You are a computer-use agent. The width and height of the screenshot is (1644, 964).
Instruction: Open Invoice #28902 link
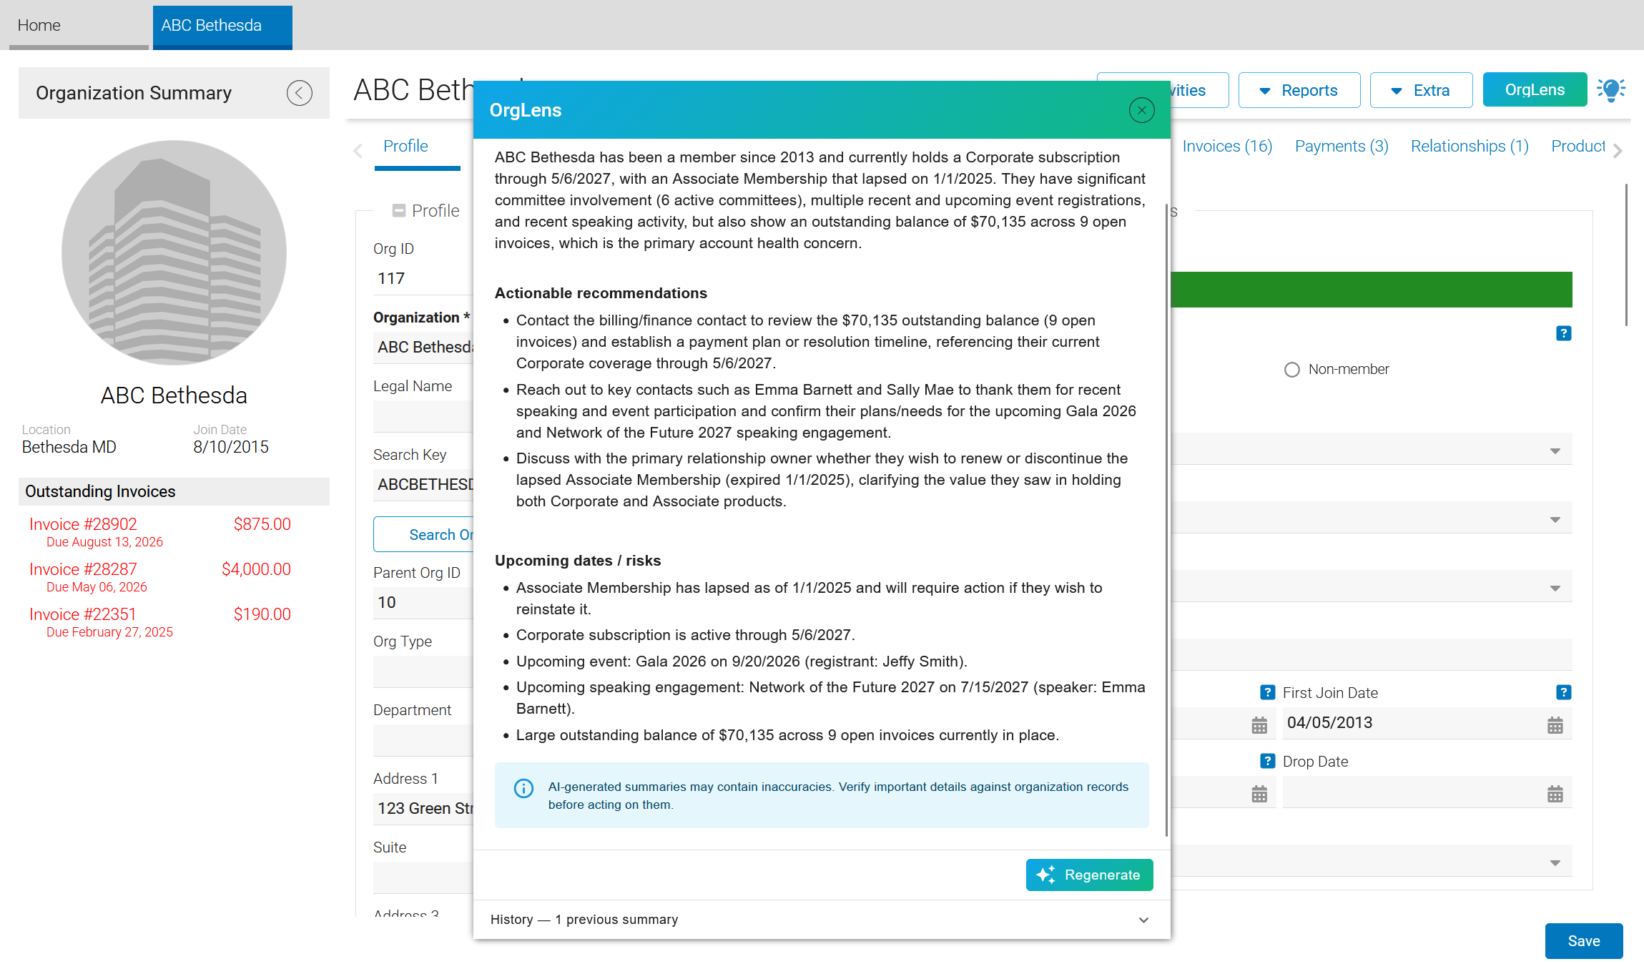click(x=83, y=524)
